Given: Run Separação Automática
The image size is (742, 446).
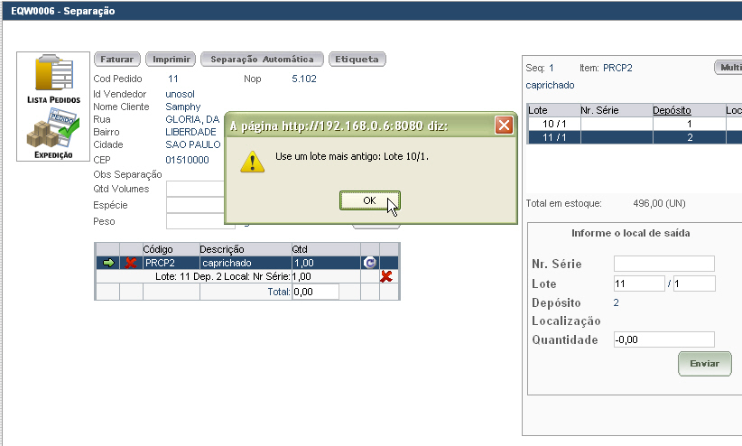Looking at the screenshot, I should pos(262,60).
